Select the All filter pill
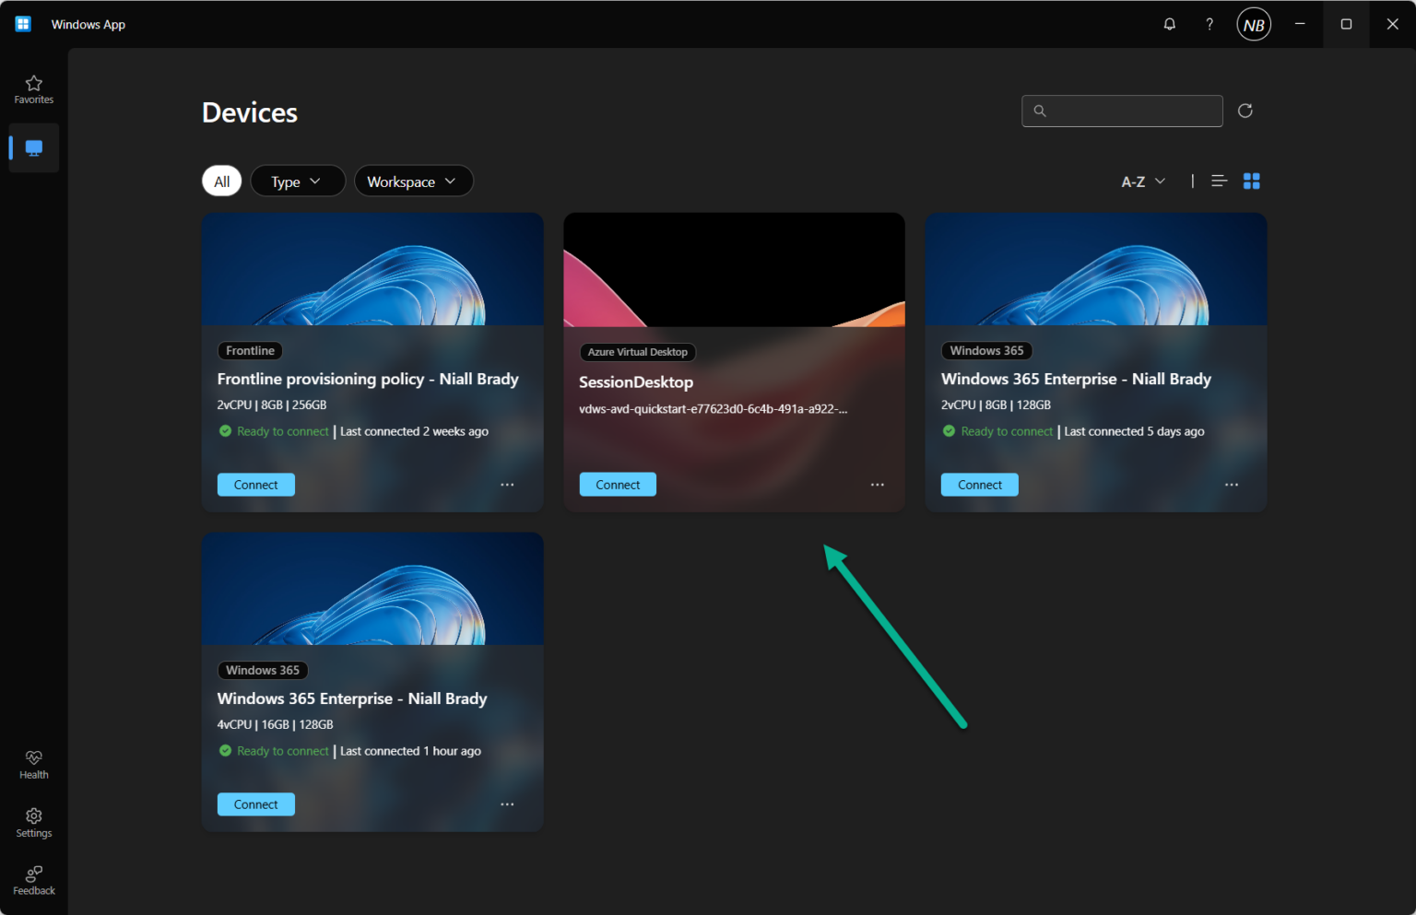This screenshot has width=1416, height=915. click(221, 181)
